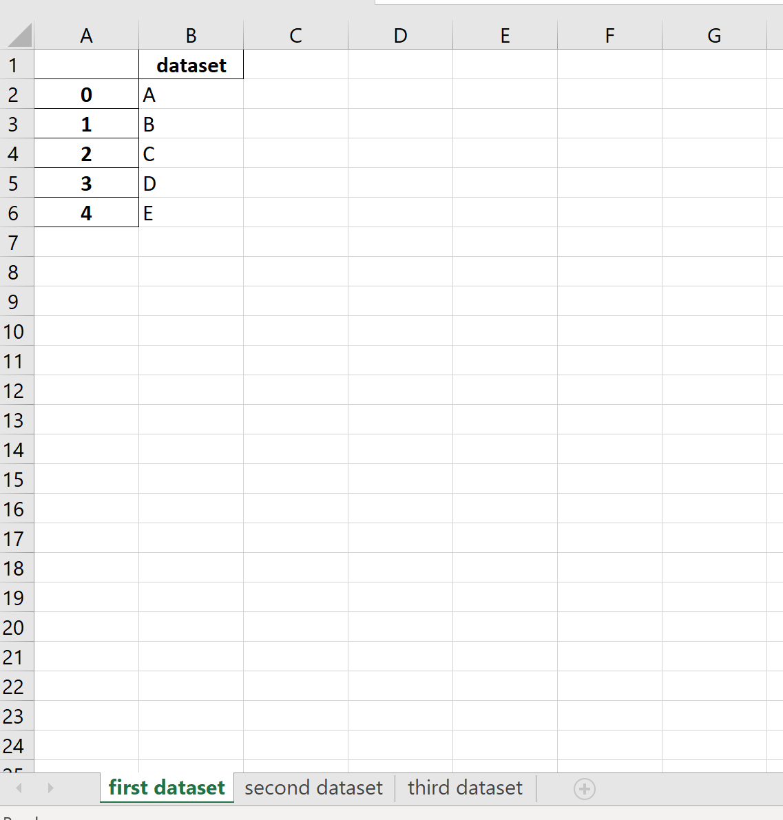This screenshot has height=820, width=783.
Task: Click the add new sheet plus icon
Action: (584, 789)
